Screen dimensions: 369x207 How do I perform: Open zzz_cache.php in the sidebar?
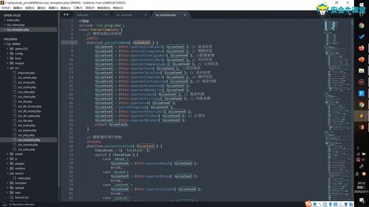click(27, 87)
